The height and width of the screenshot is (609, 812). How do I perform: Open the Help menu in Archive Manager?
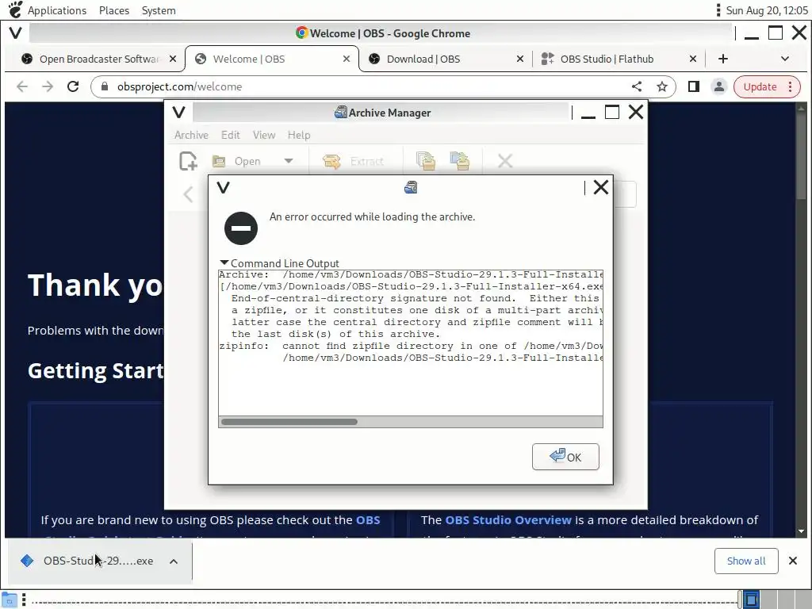pos(299,135)
